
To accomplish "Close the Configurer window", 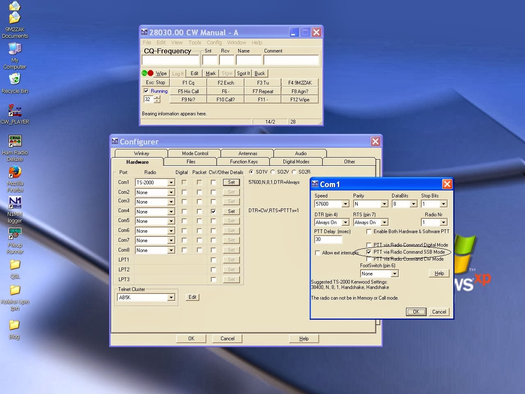I will pos(375,142).
